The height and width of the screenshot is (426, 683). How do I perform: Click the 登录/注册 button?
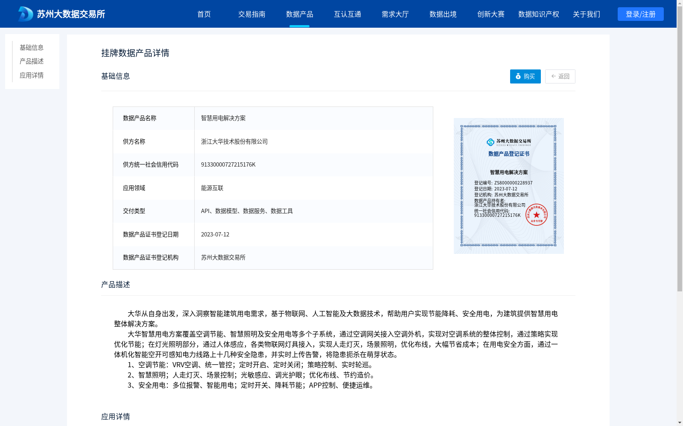pos(641,14)
